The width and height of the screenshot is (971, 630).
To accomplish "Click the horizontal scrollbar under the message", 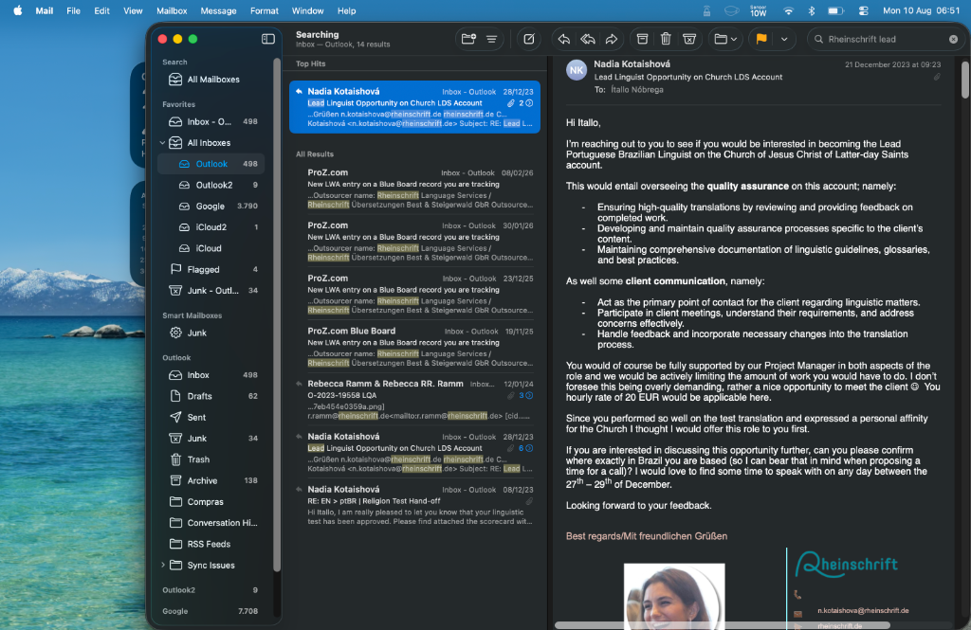I will [722, 625].
